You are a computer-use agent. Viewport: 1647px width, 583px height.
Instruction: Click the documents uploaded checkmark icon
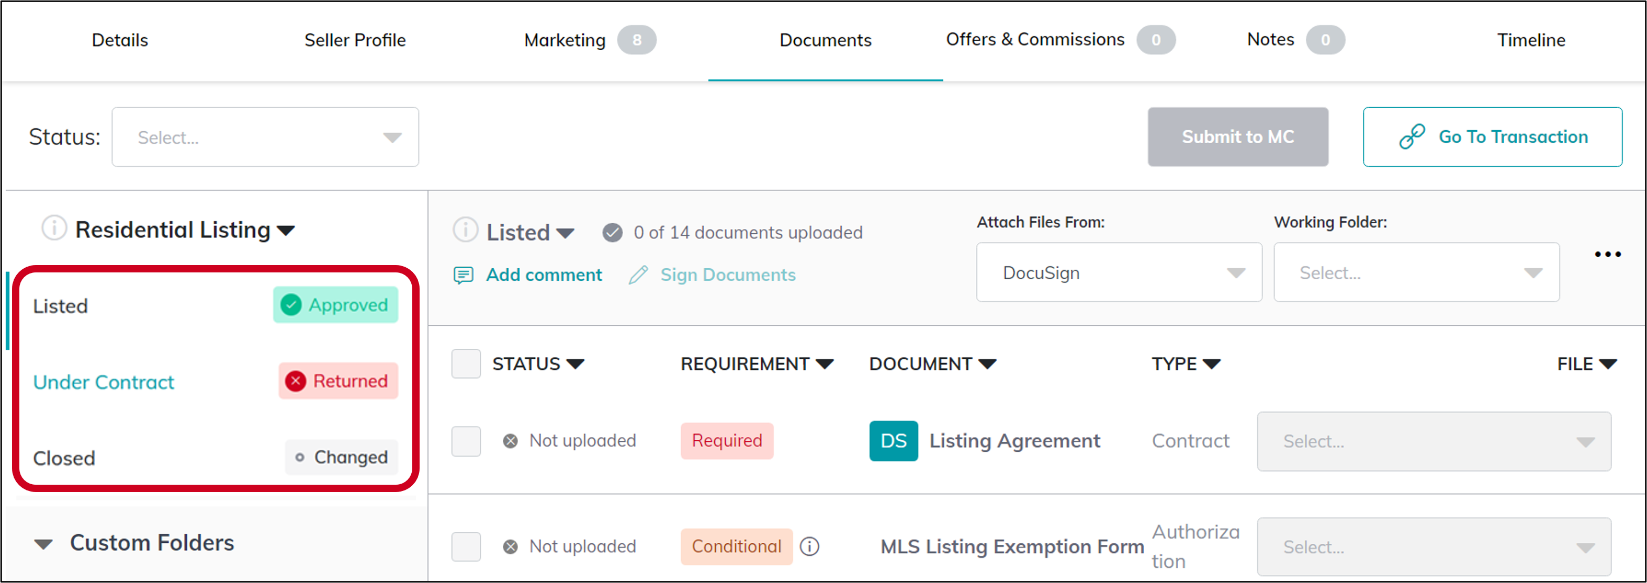coord(612,233)
